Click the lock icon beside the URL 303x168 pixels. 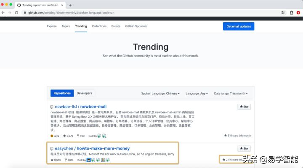click(x=25, y=13)
